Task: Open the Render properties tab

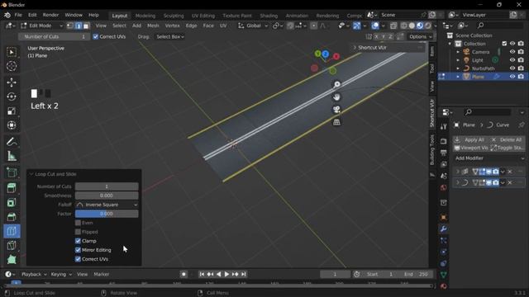Action: point(443,141)
